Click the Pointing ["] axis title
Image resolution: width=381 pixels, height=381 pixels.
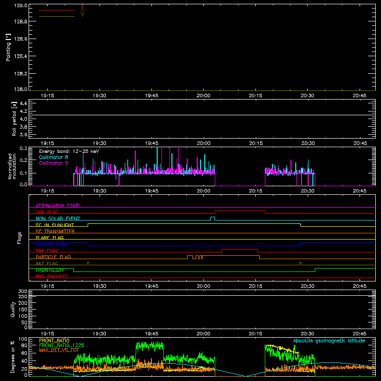8,47
